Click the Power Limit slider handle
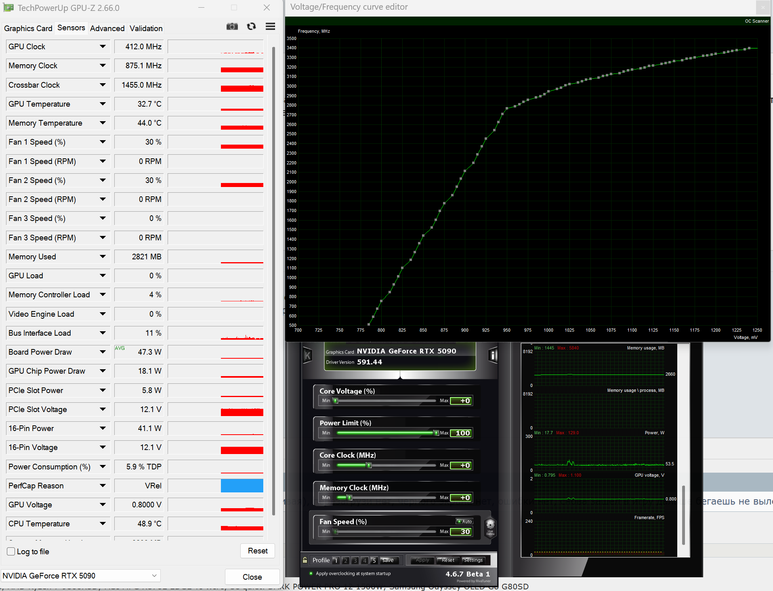The height and width of the screenshot is (591, 773). [436, 433]
